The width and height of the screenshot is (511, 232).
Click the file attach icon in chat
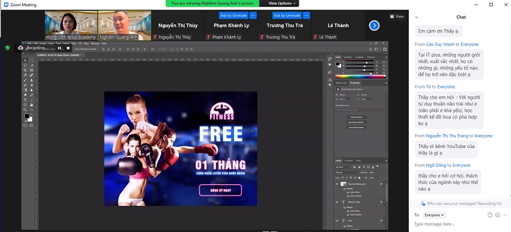coord(489,215)
